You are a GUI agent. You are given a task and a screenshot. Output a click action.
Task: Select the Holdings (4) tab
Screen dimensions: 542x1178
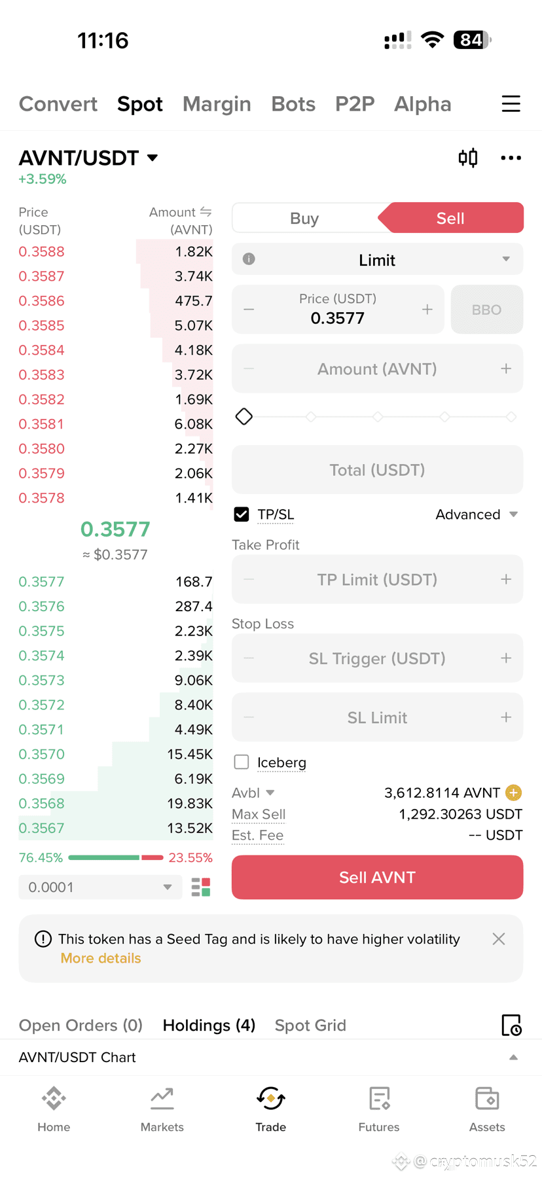209,1026
